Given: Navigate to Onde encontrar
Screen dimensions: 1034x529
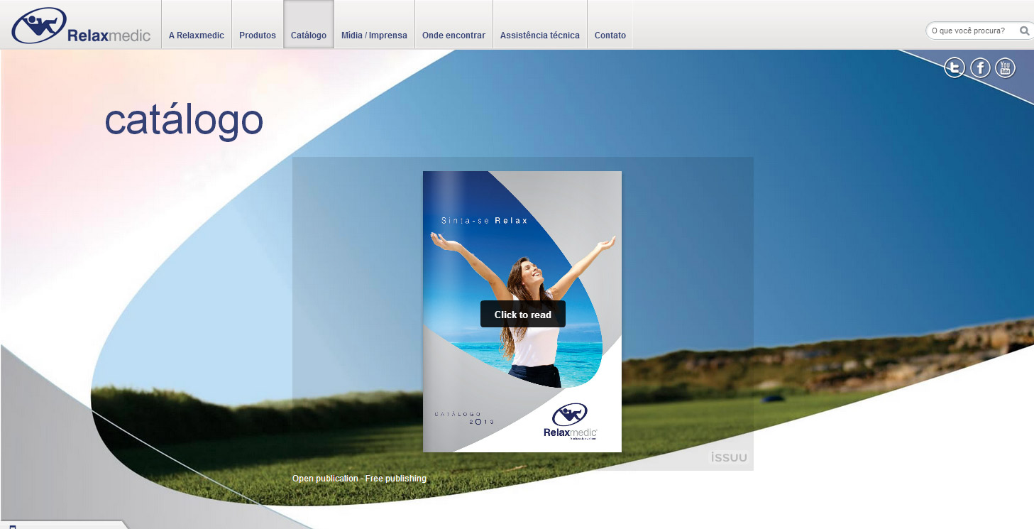Looking at the screenshot, I should pyautogui.click(x=453, y=35).
